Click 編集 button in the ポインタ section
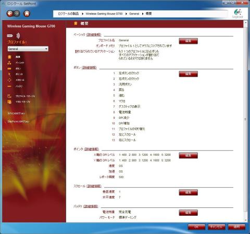 (x=189, y=155)
